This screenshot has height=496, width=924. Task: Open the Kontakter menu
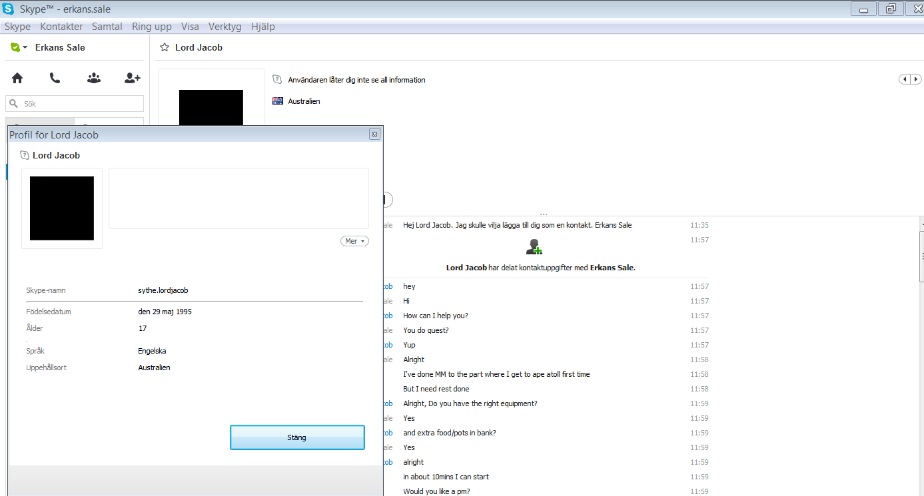61,27
